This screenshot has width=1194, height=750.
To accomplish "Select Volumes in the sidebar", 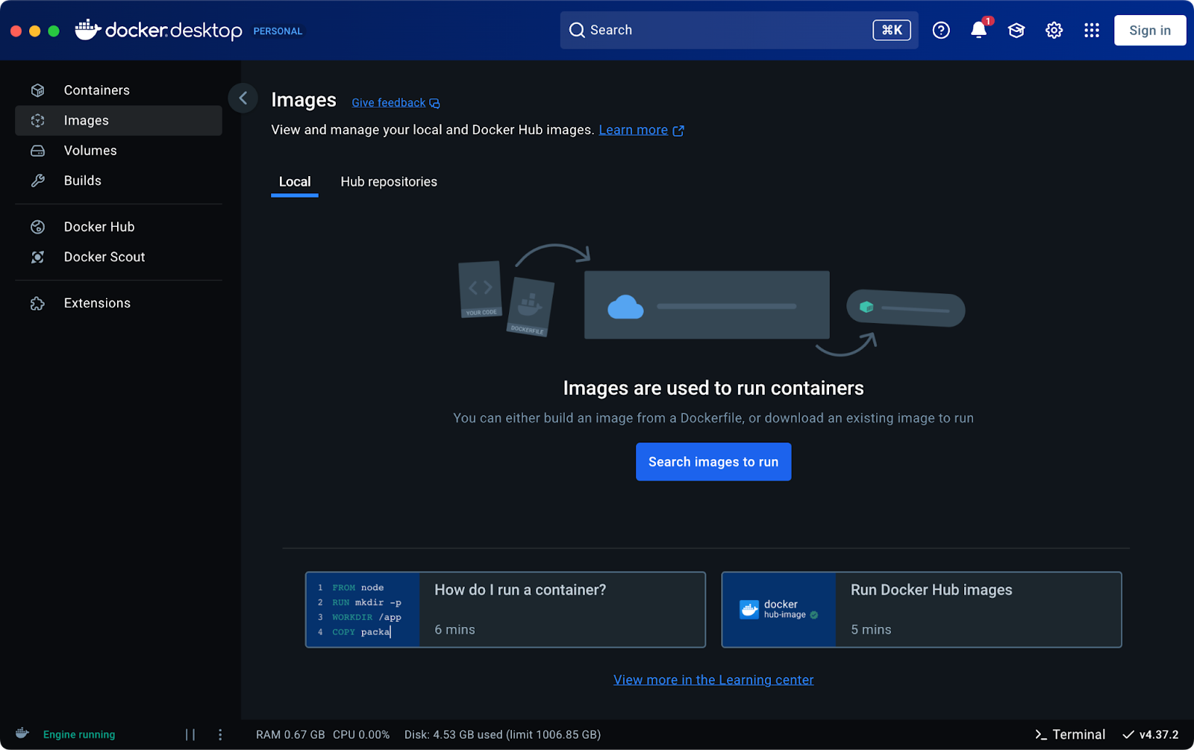I will 119,151.
